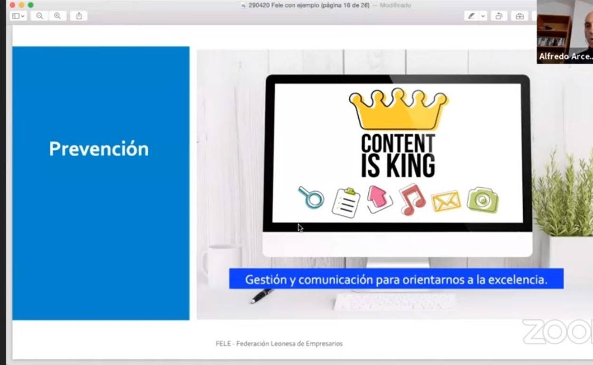This screenshot has height=365, width=593.
Task: Select the highlight pen tool
Action: (471, 16)
